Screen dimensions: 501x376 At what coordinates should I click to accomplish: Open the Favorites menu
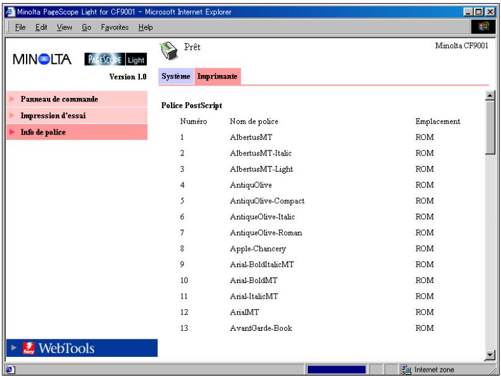(x=115, y=27)
